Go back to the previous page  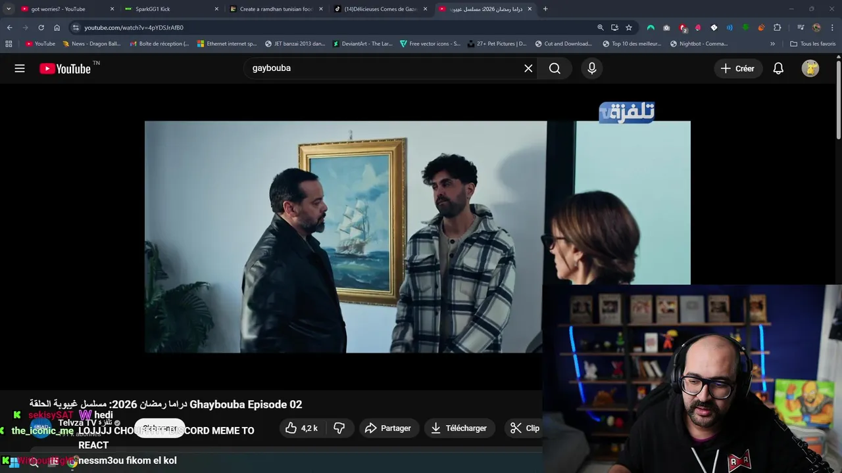9,28
